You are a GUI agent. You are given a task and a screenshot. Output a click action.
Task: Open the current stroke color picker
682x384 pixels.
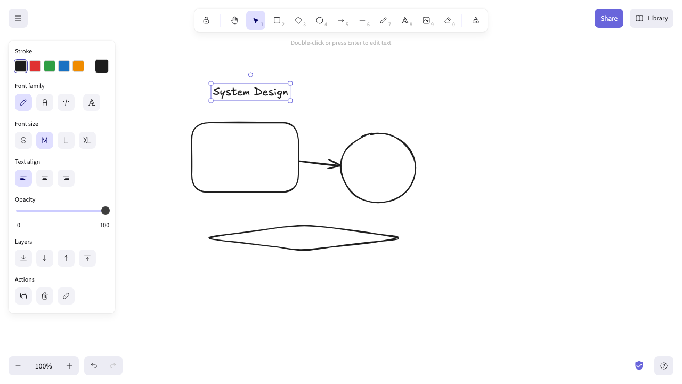[x=102, y=66]
